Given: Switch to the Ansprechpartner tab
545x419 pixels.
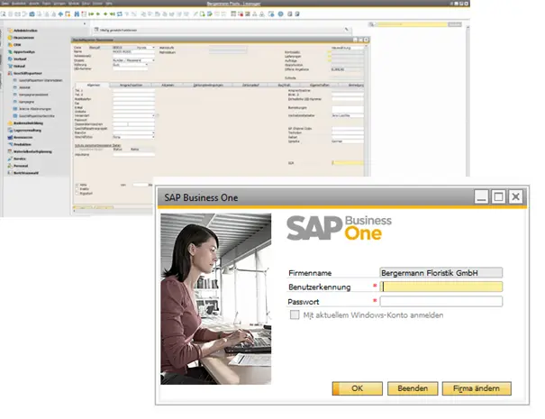Looking at the screenshot, I should coord(131,85).
